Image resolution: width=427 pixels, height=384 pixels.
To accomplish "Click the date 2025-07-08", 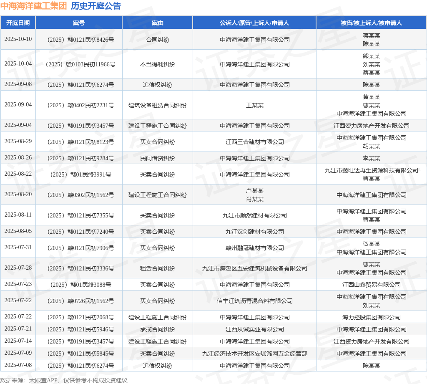I will click(18, 365).
